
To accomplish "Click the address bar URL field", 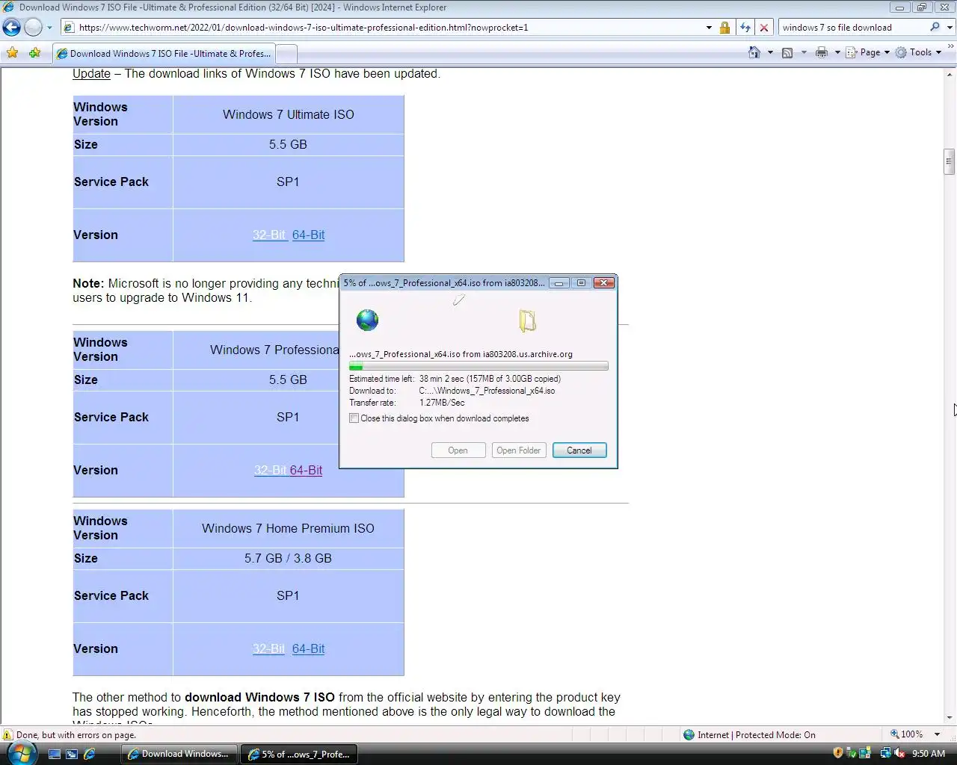I will [x=383, y=28].
